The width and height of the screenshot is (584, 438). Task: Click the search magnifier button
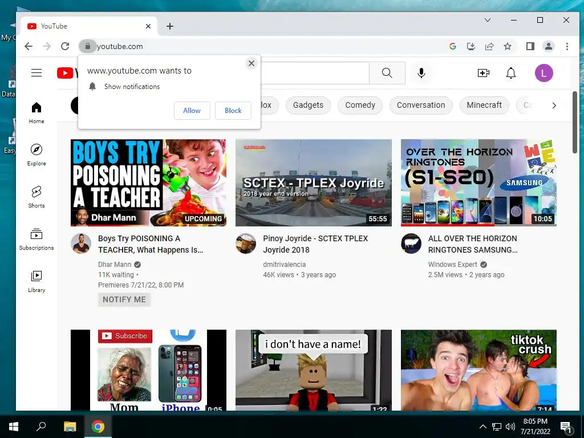[x=387, y=73]
